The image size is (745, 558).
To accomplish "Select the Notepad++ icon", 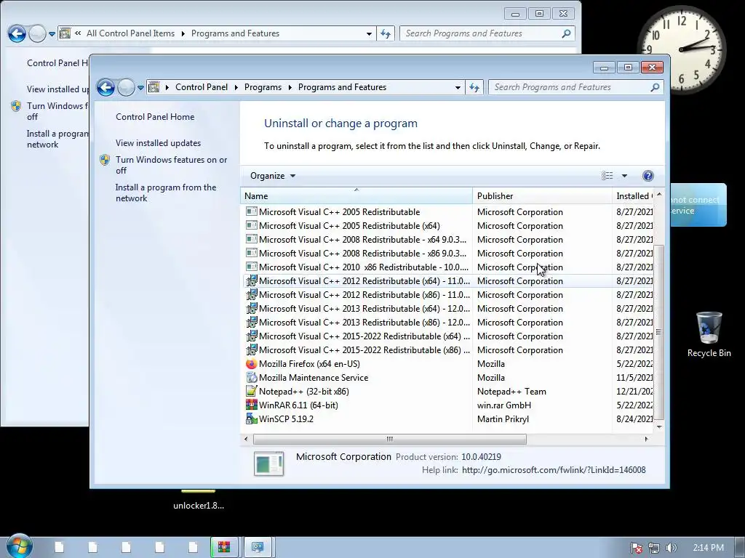I will (251, 392).
